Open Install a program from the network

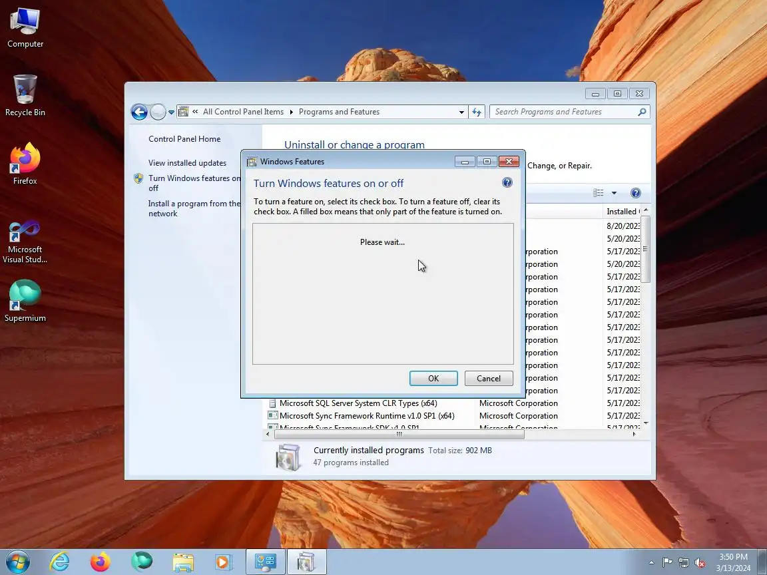[x=194, y=208]
